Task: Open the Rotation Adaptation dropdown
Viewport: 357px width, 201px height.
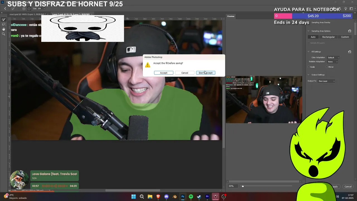Action: (x=332, y=62)
